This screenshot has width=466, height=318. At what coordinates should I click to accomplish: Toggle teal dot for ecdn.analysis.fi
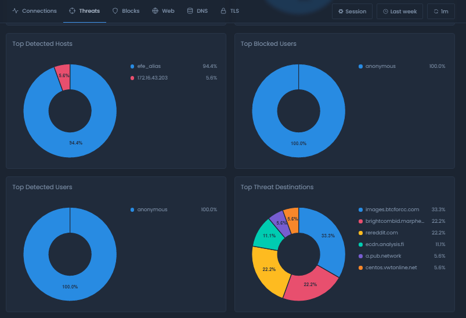pos(360,244)
